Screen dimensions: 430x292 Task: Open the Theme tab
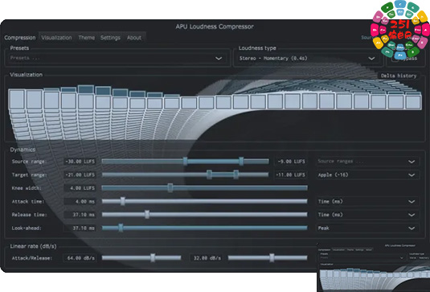pos(86,38)
